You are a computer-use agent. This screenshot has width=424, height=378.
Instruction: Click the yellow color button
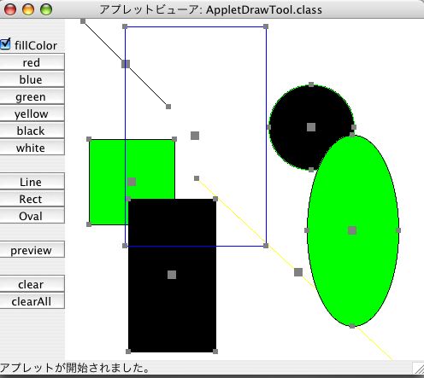point(32,113)
